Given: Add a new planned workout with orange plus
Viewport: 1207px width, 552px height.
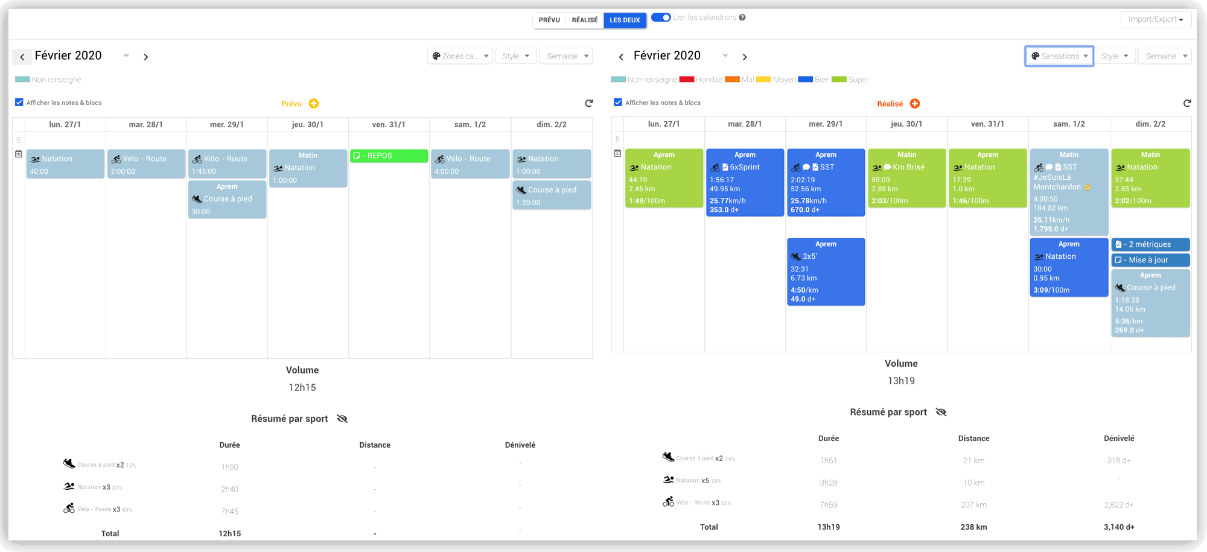Looking at the screenshot, I should (314, 103).
